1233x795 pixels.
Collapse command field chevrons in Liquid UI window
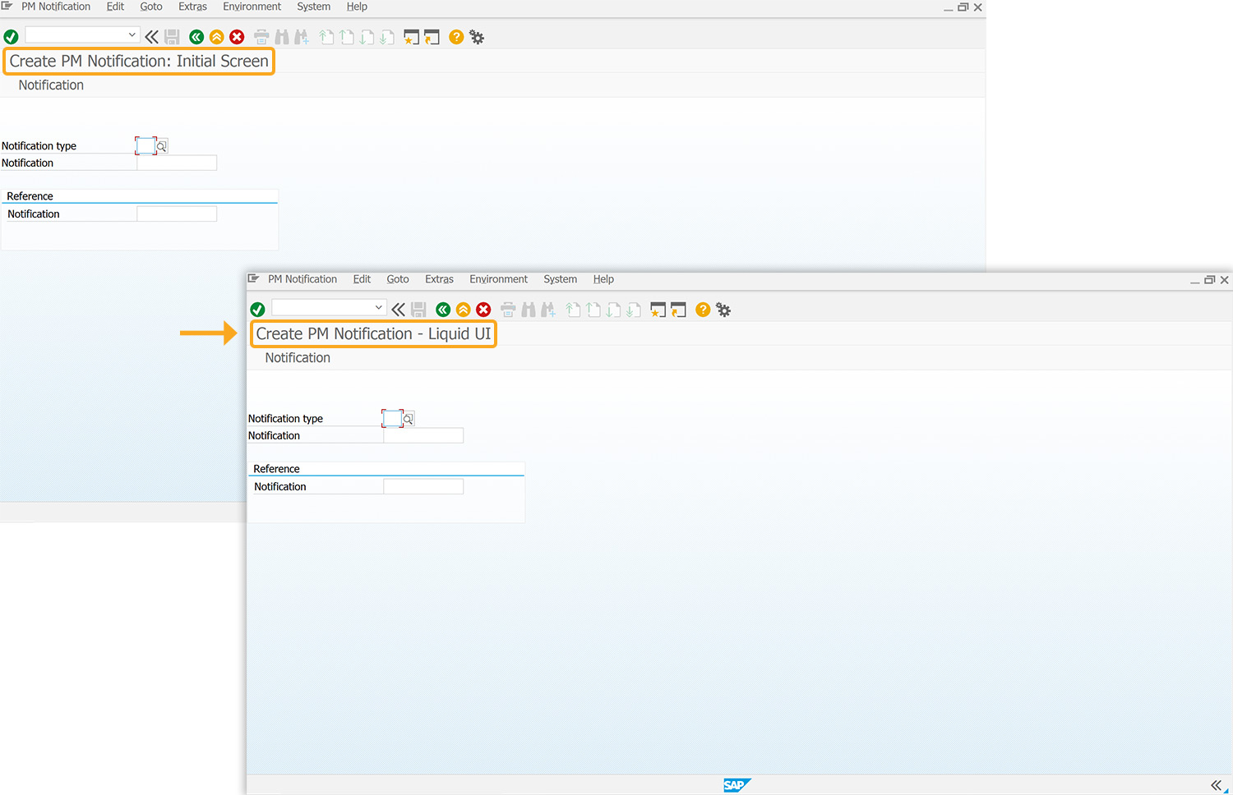pos(398,310)
